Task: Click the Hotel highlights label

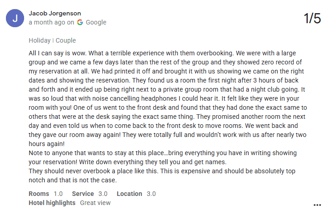Action: tap(52, 203)
